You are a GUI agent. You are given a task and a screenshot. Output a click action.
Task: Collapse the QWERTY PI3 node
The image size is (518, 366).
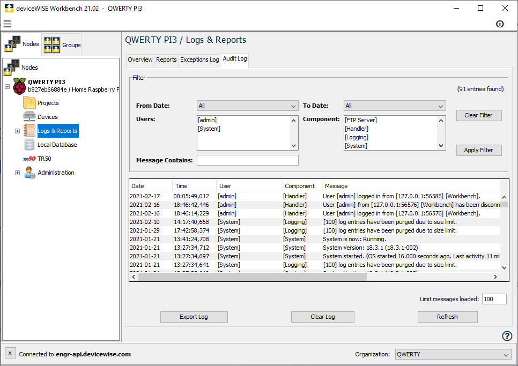point(8,86)
